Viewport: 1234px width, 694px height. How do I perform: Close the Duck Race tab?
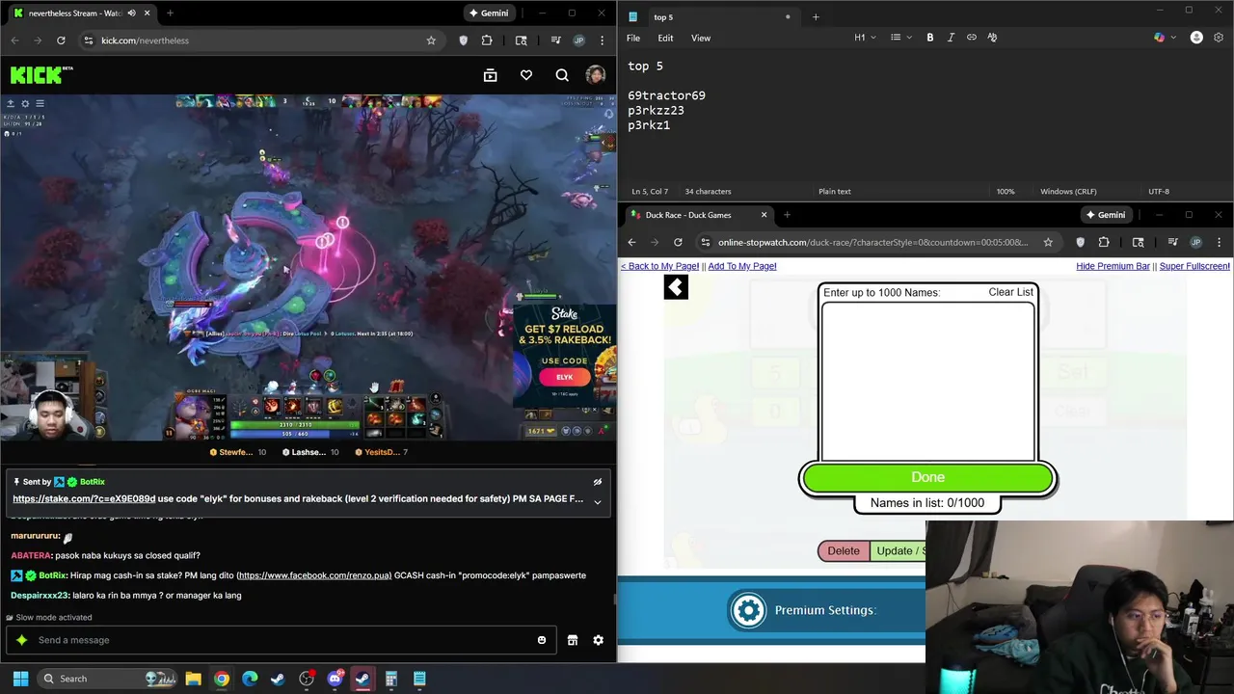[765, 215]
